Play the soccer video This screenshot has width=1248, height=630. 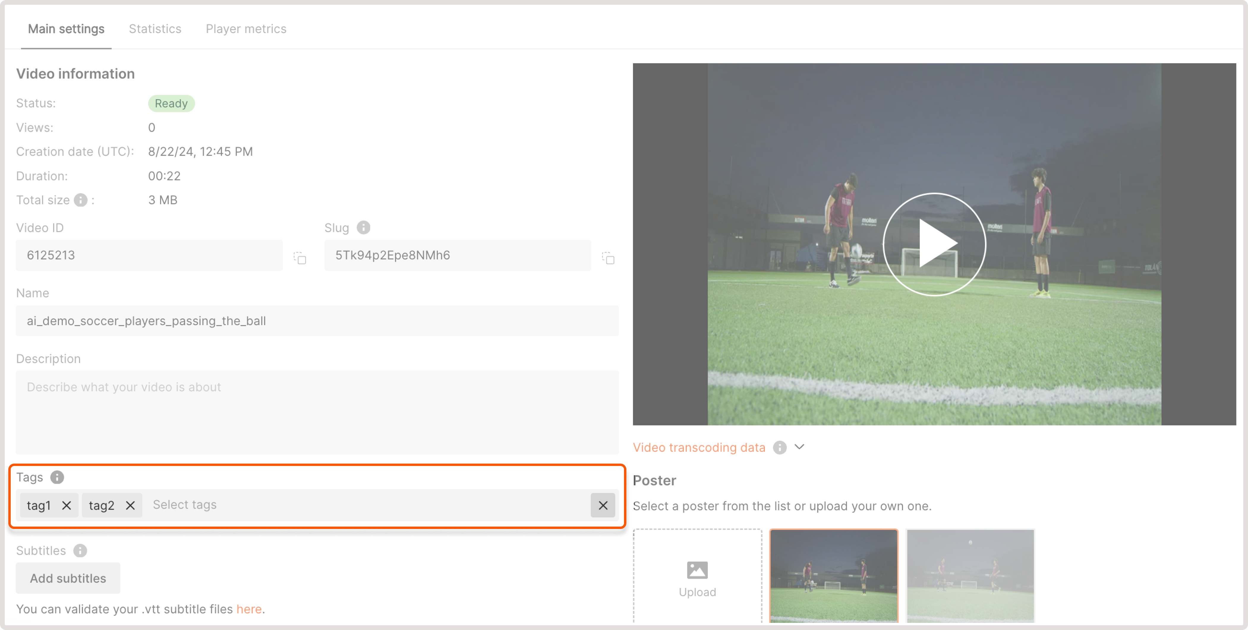pyautogui.click(x=934, y=244)
